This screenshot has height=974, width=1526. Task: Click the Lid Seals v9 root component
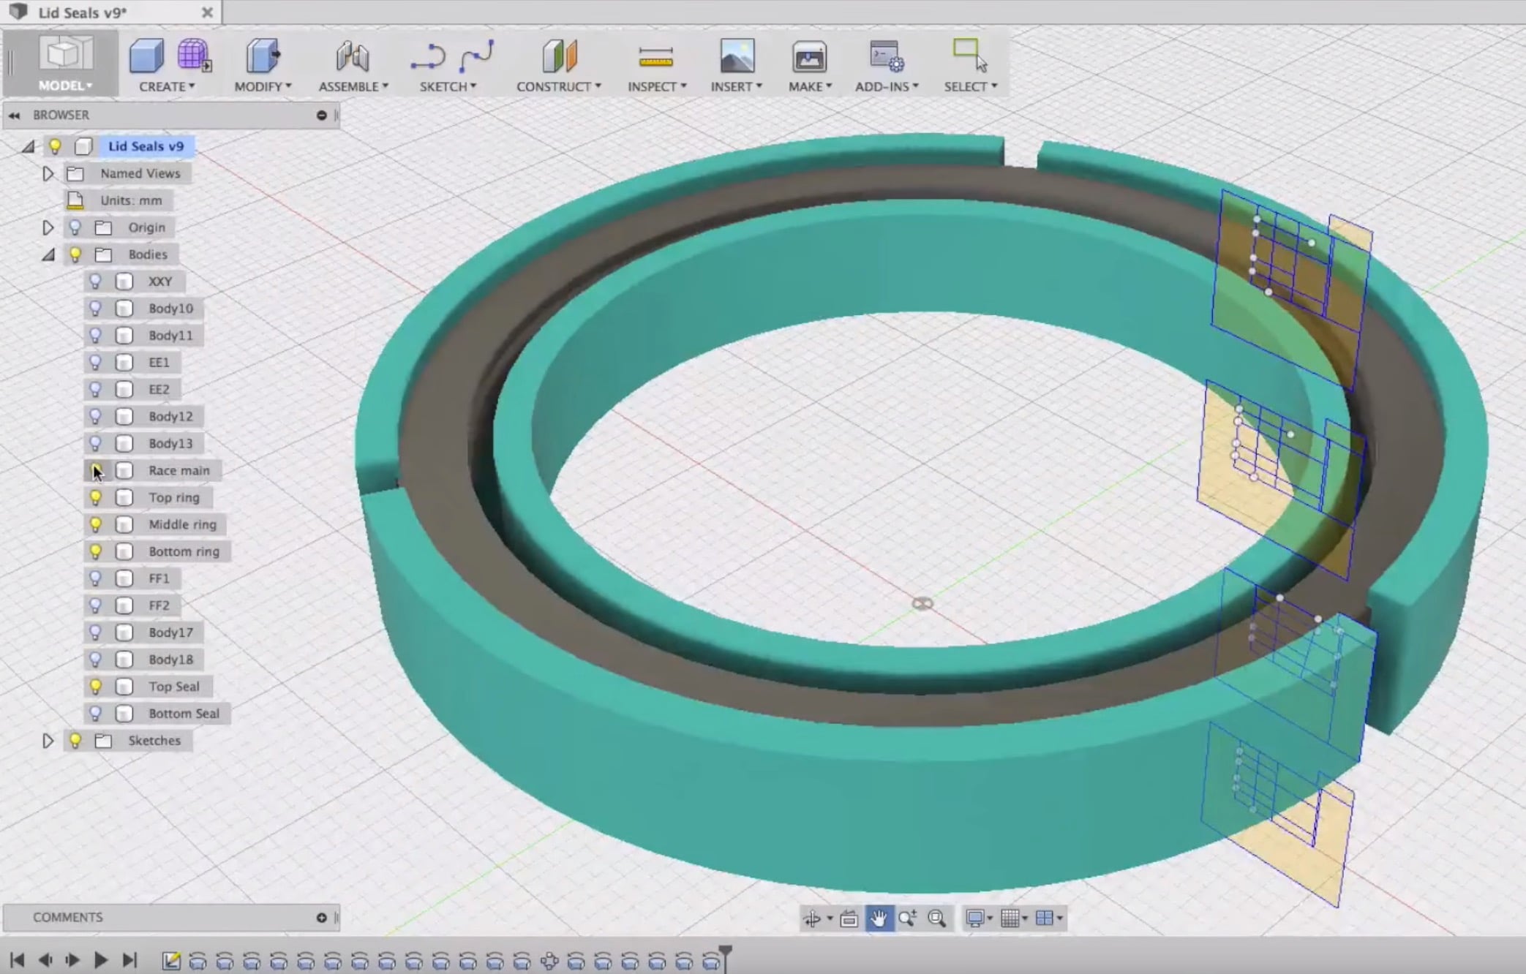pyautogui.click(x=146, y=146)
